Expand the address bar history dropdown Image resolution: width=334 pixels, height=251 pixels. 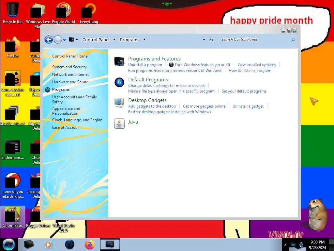[204, 40]
